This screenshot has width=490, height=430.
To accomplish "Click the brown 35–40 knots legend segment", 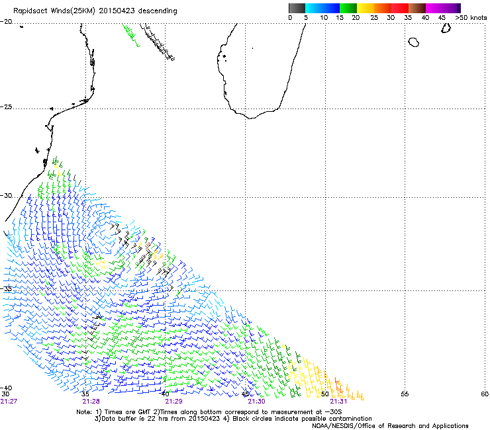I will [x=417, y=8].
